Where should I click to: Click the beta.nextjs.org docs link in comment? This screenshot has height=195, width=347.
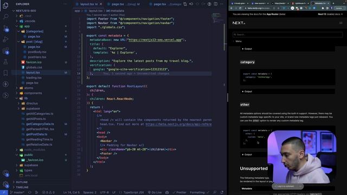click(x=178, y=124)
